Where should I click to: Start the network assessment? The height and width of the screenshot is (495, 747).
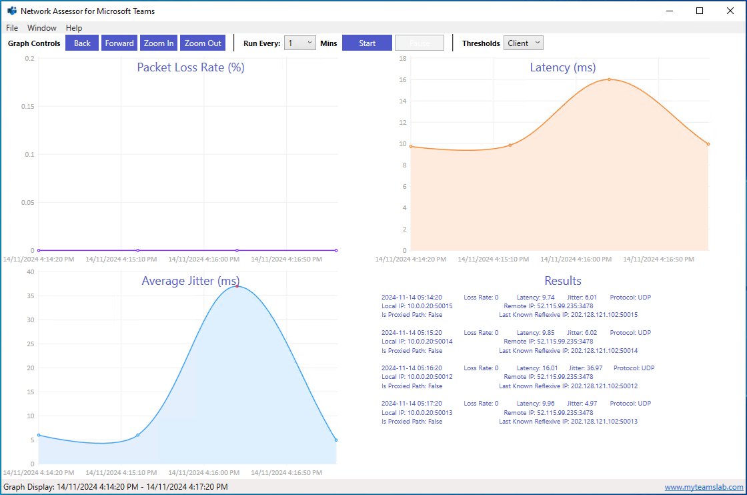367,43
